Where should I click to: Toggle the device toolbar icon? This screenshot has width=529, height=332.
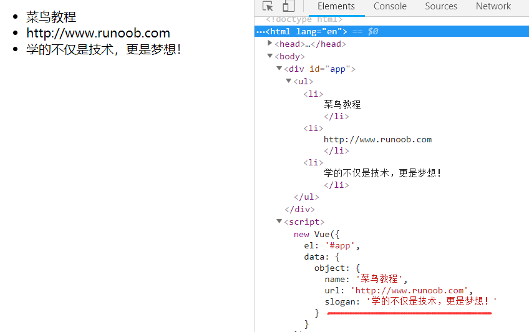point(288,7)
